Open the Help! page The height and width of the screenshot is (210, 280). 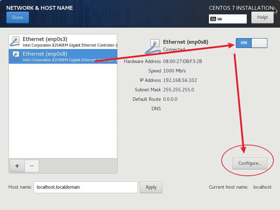point(262,17)
